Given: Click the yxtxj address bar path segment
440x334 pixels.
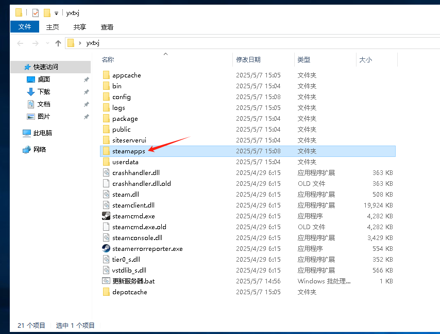Looking at the screenshot, I should 93,43.
